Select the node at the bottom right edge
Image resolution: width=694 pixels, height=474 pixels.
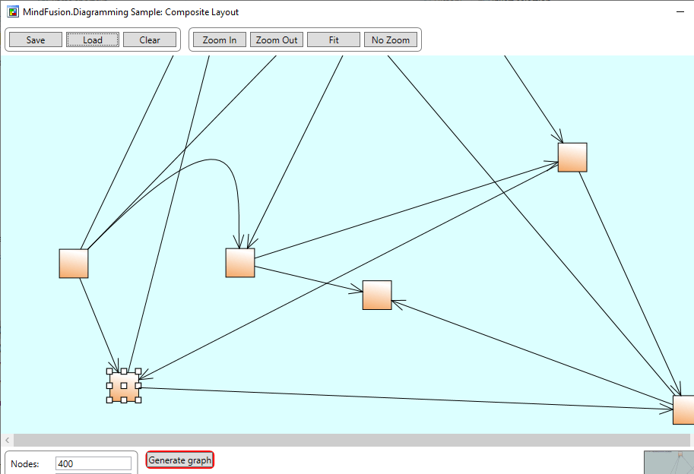pos(683,410)
